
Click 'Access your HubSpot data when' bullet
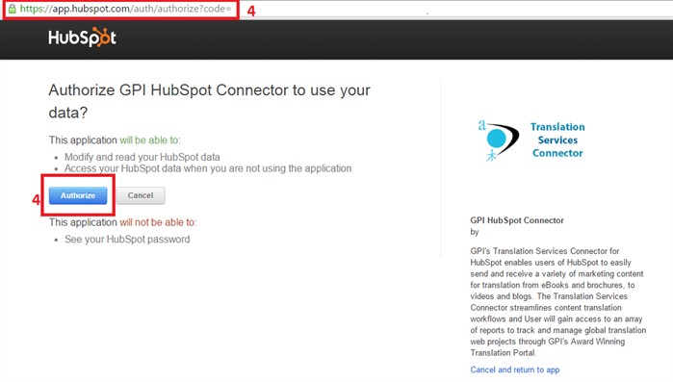[x=208, y=168]
